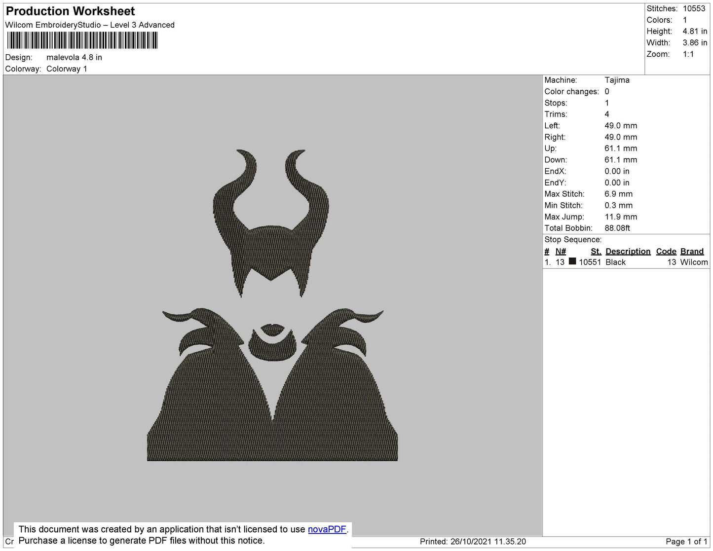713x551 pixels.
Task: Click the "Page 1 of 1" indicator
Action: [x=686, y=542]
